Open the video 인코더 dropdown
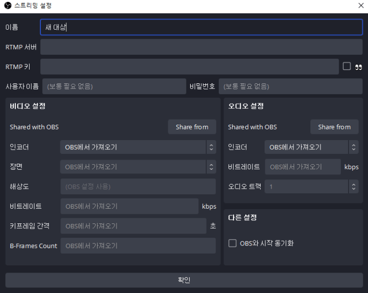Viewport: 368px width, 293px height. (138, 147)
